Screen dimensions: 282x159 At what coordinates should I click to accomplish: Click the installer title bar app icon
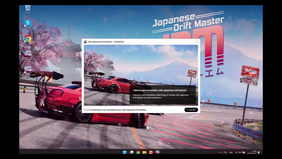coord(85,42)
